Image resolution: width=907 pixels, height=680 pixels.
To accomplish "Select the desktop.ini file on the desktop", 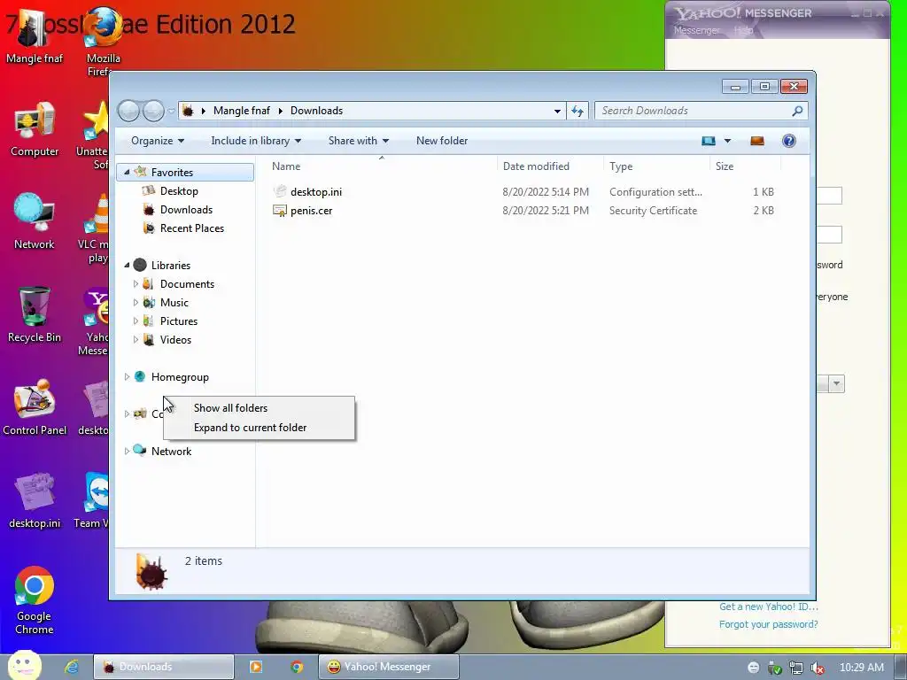I will (35, 501).
